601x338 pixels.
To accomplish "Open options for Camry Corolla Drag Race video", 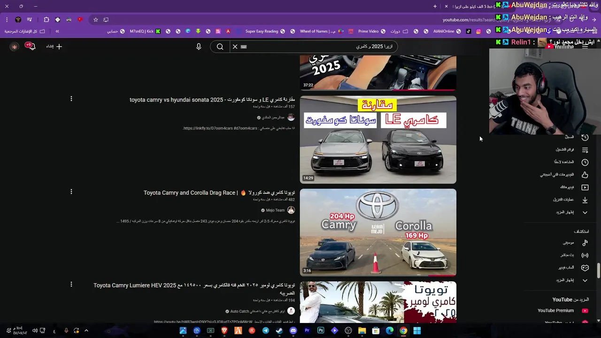I will tap(71, 192).
